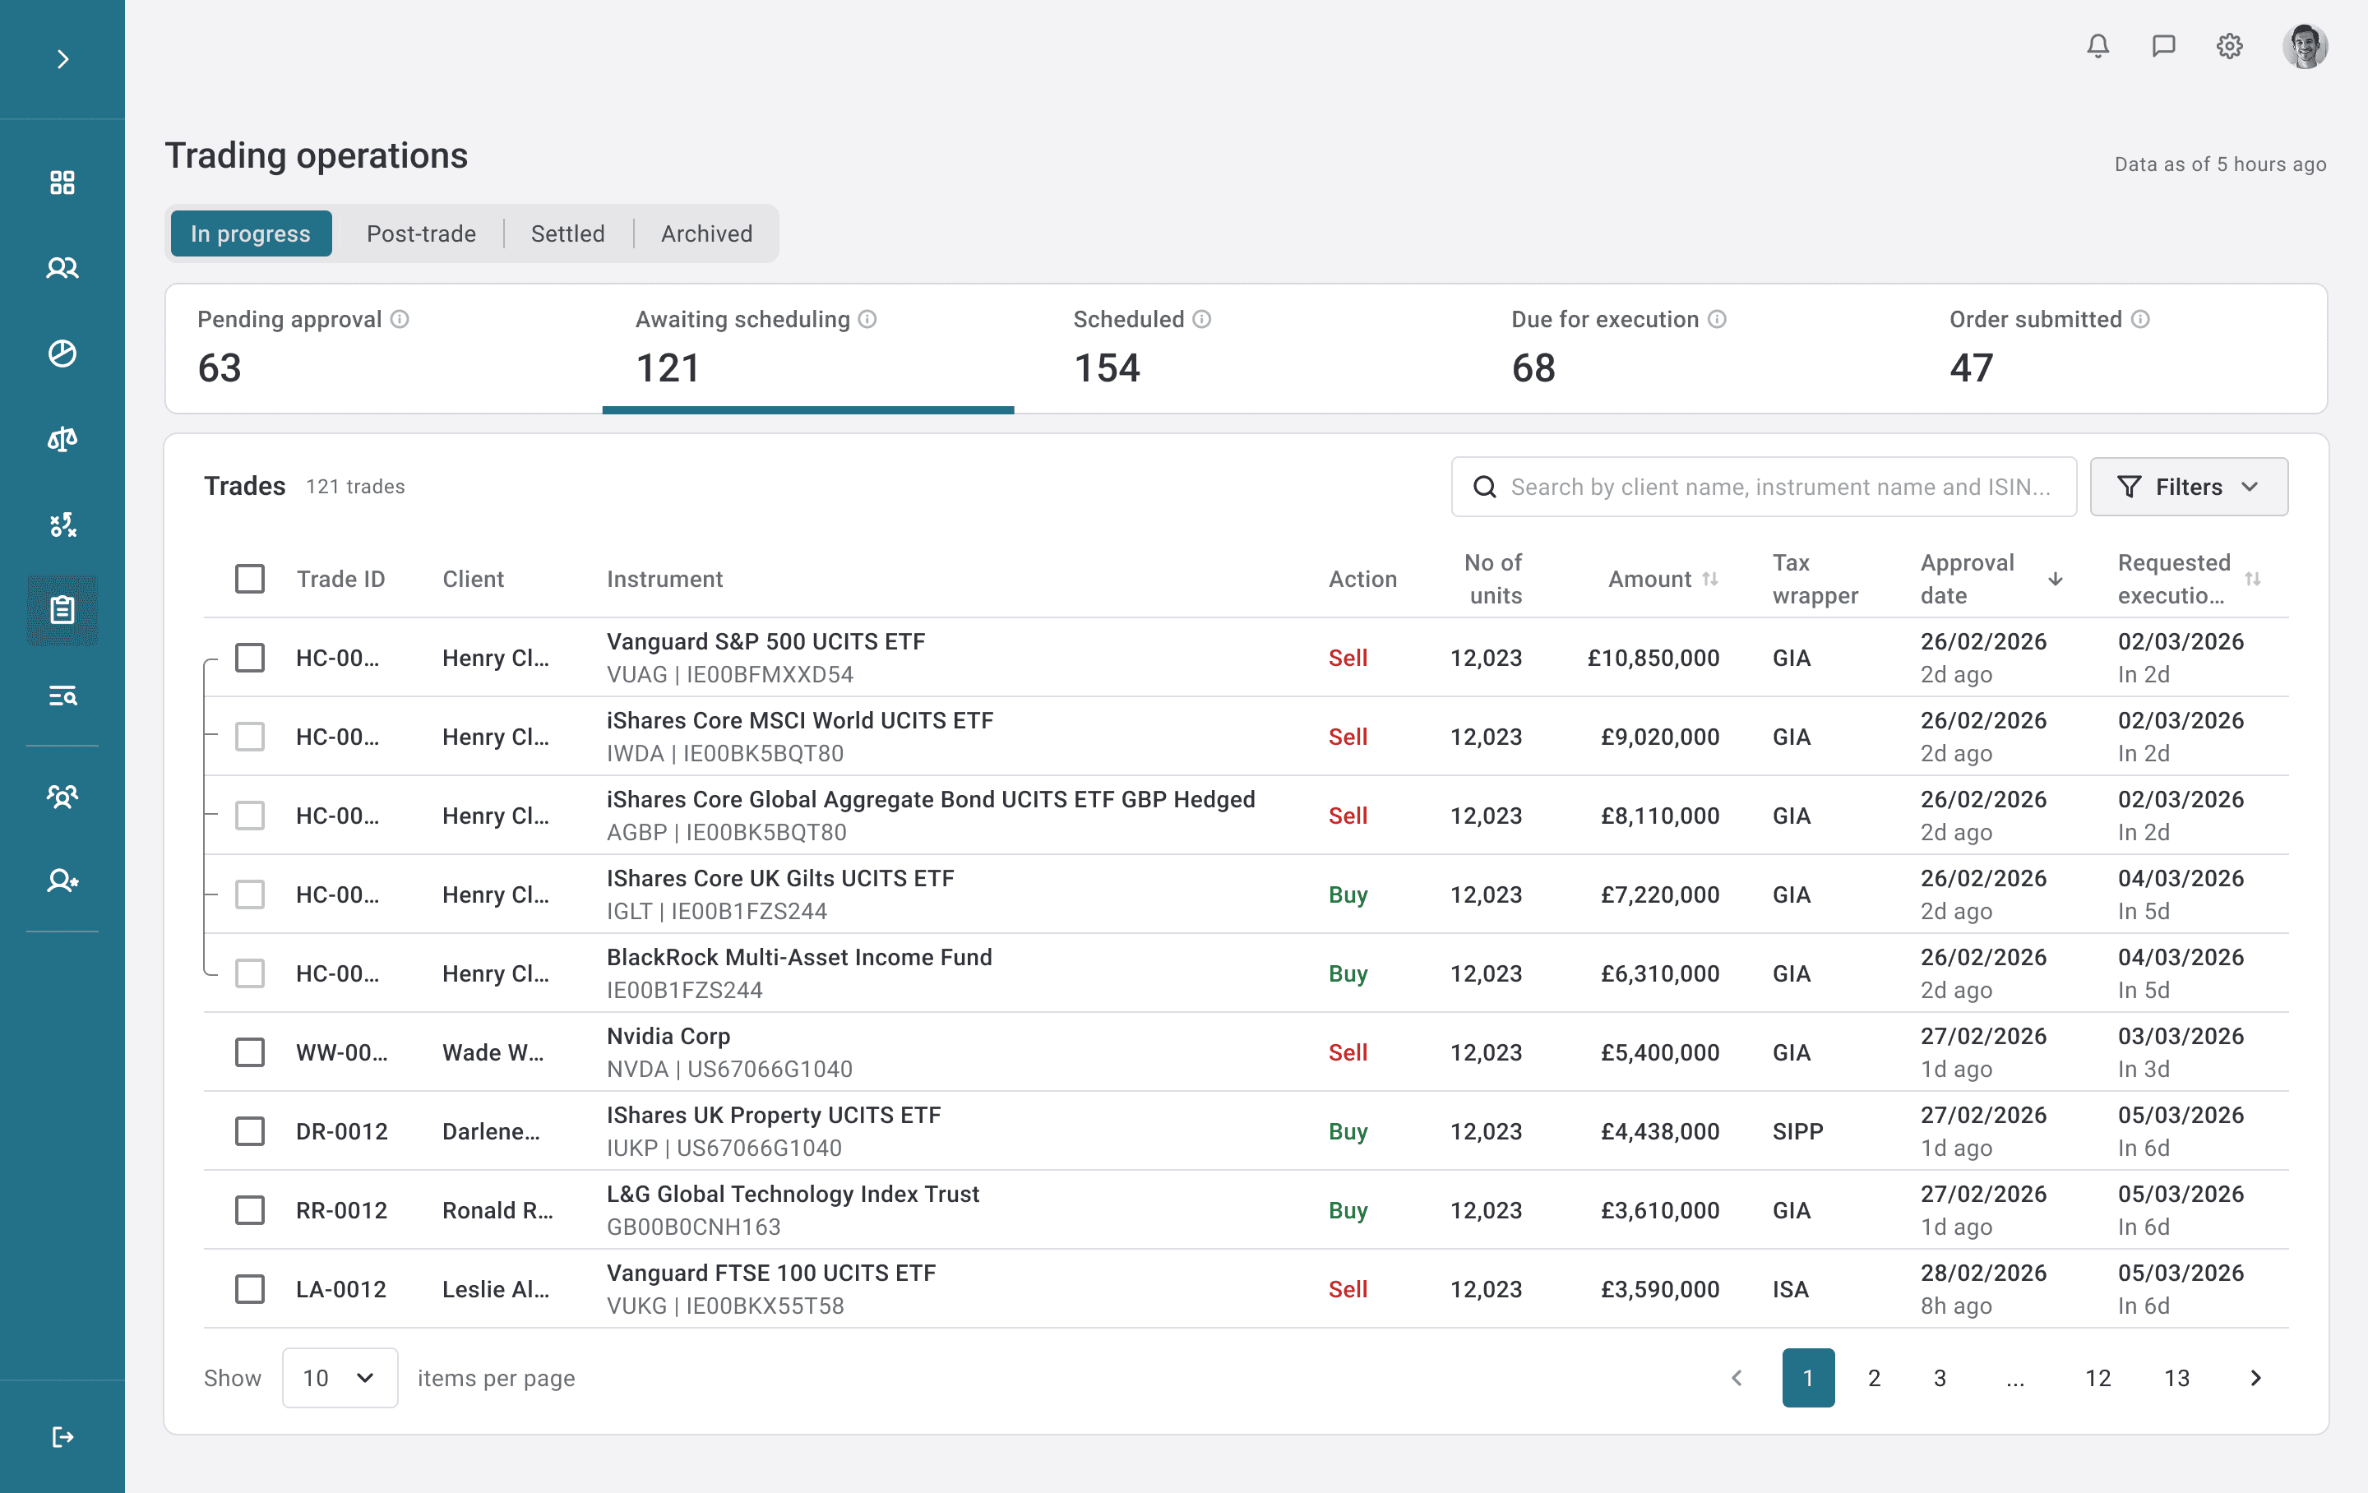Click the notifications bell icon
Image resolution: width=2368 pixels, height=1493 pixels.
click(x=2097, y=46)
